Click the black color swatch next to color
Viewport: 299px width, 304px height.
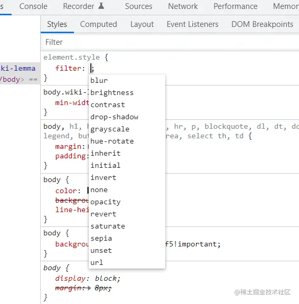click(x=88, y=191)
